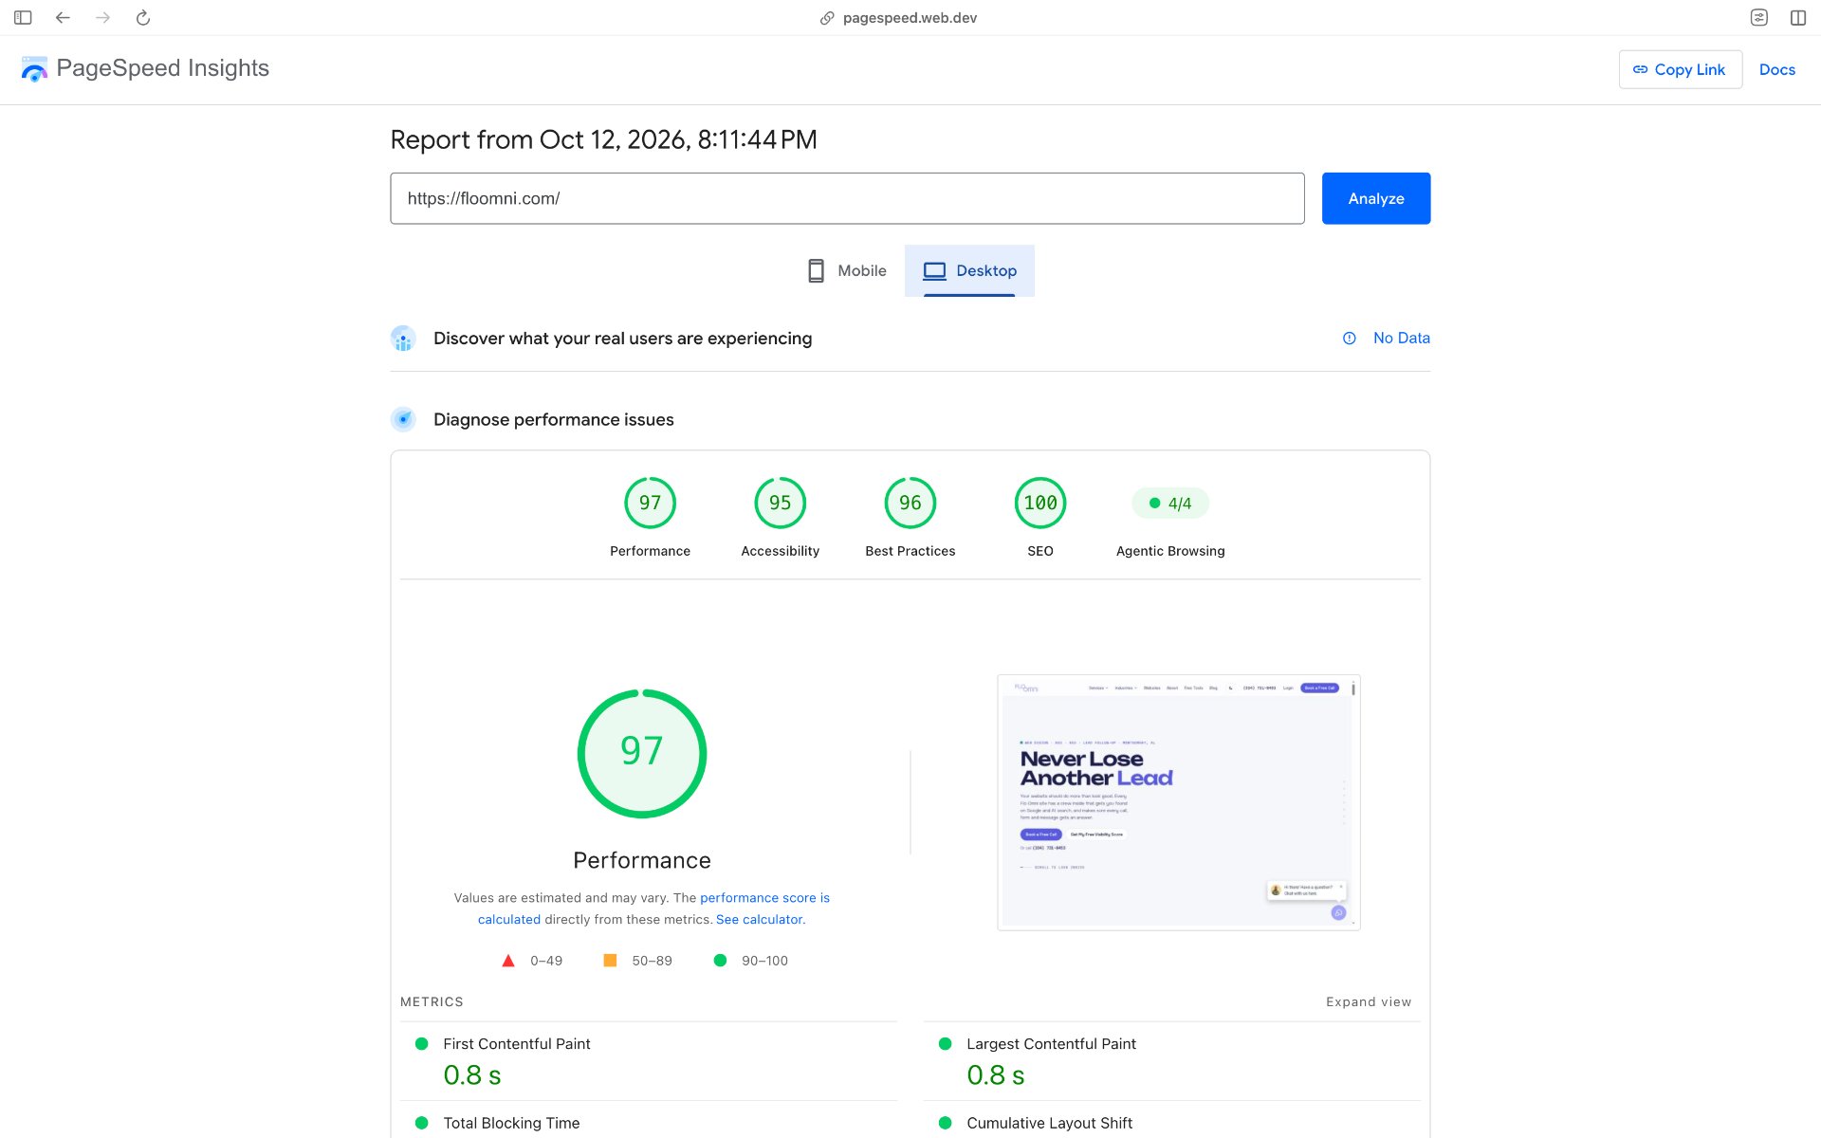Click Expand view above the metrics
The width and height of the screenshot is (1821, 1138).
click(x=1368, y=1002)
